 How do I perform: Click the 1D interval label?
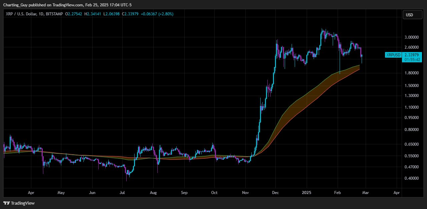[x=41, y=14]
